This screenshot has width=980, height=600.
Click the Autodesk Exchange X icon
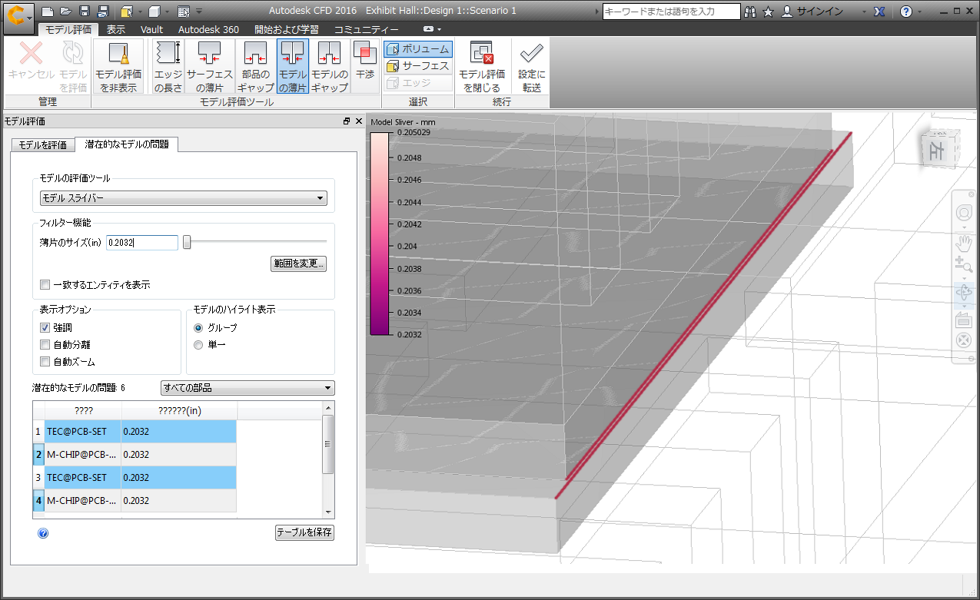pos(880,12)
